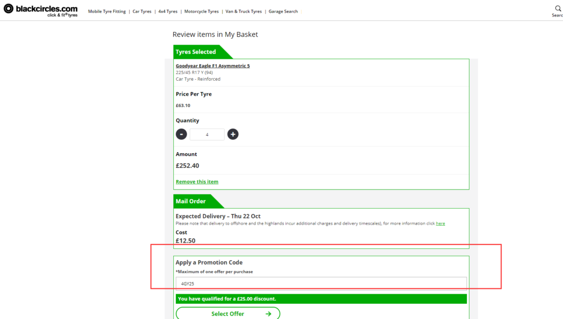Follow the delivery info 'here' link
Image resolution: width=563 pixels, height=319 pixels.
[x=440, y=223]
